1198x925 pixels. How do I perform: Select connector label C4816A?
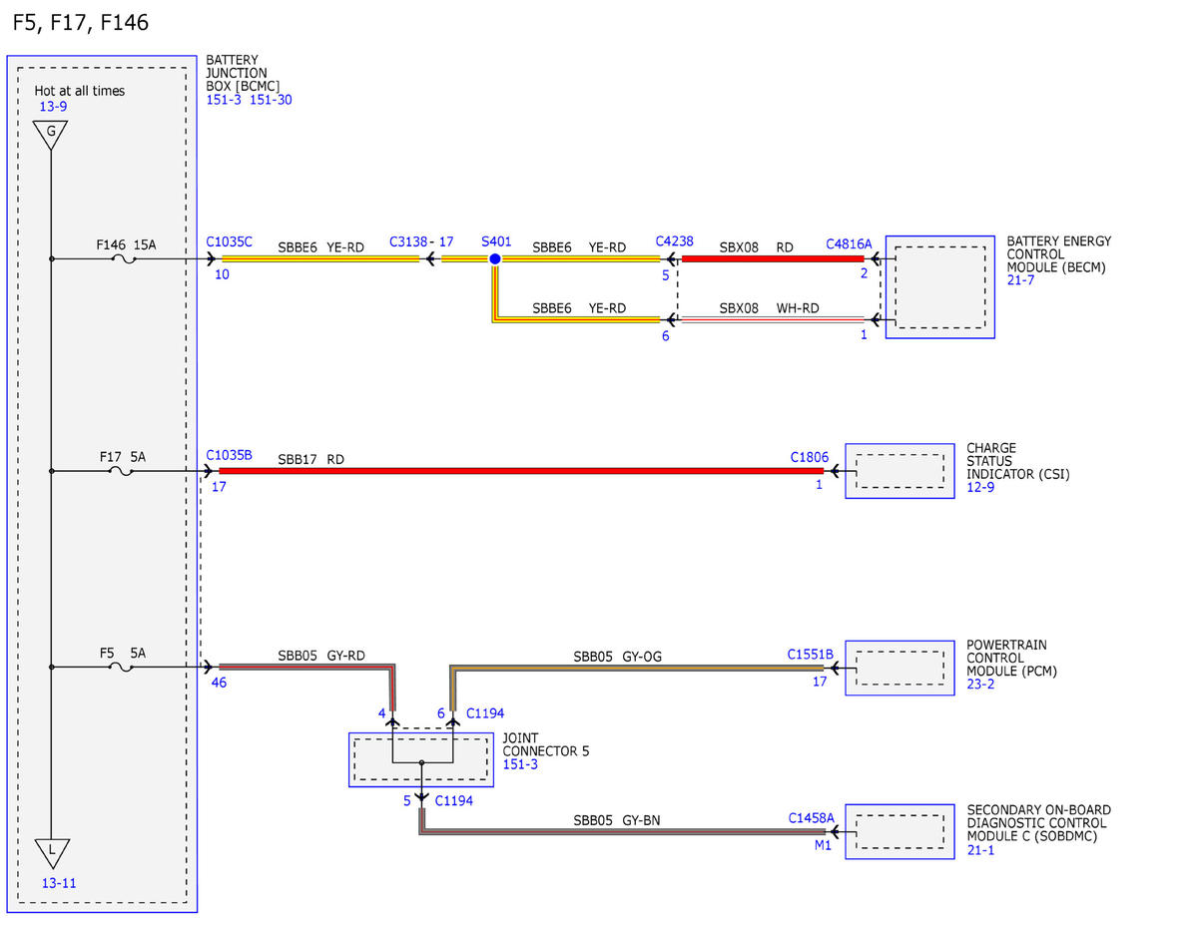tap(849, 243)
